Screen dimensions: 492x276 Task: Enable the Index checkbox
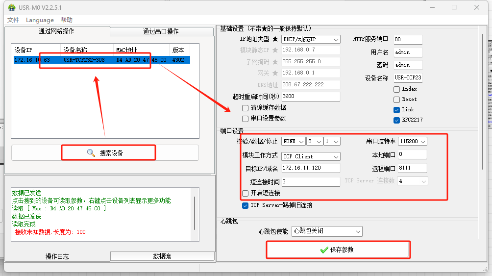click(396, 89)
